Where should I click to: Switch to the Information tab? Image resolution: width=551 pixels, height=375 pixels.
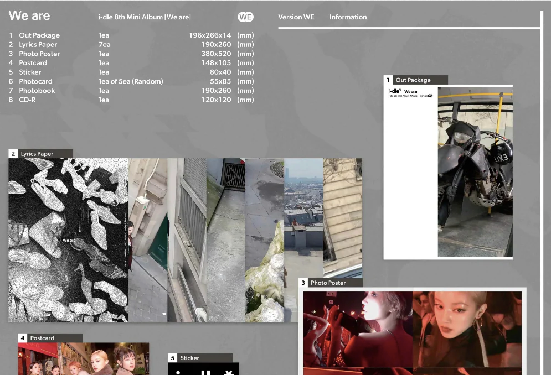[x=348, y=17]
